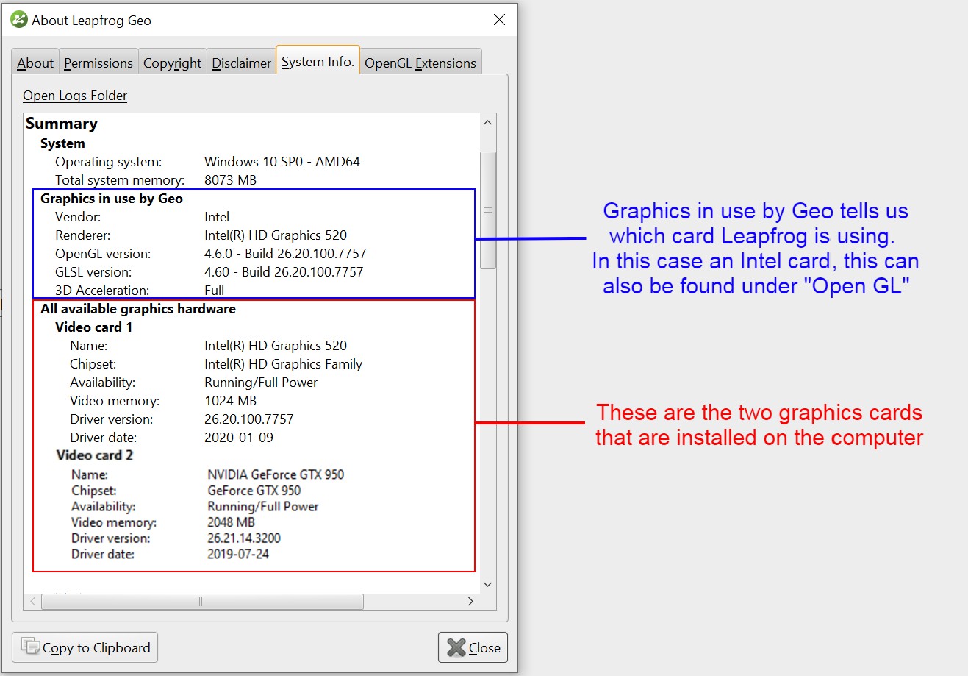Click the Close button

pyautogui.click(x=473, y=647)
